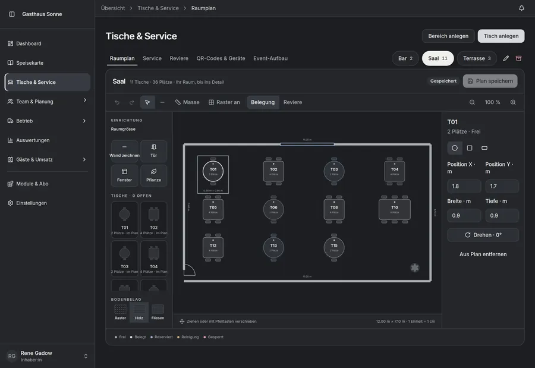The width and height of the screenshot is (535, 368).
Task: Open notifications bell
Action: point(521,8)
